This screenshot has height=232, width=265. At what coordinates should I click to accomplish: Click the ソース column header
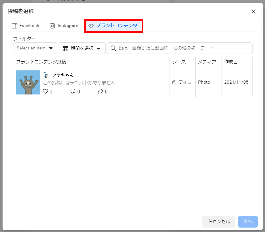[x=179, y=62]
